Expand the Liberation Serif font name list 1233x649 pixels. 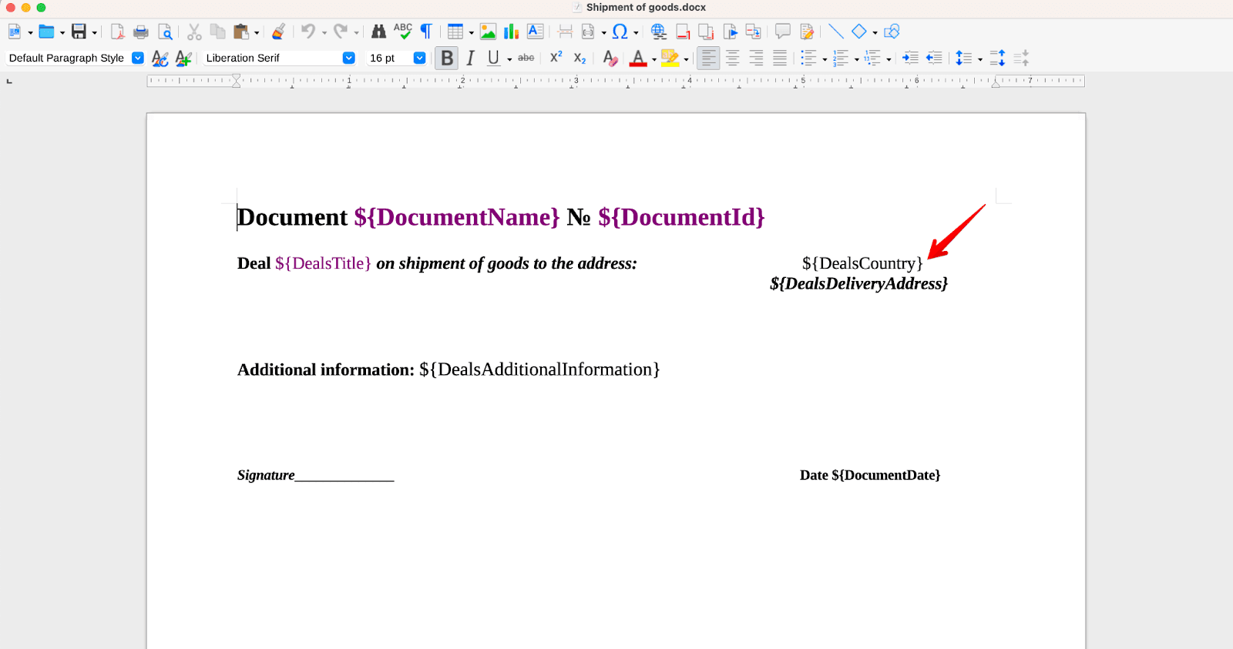pos(348,59)
